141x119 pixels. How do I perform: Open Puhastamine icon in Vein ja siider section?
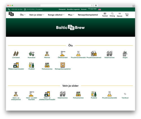pos(78,94)
